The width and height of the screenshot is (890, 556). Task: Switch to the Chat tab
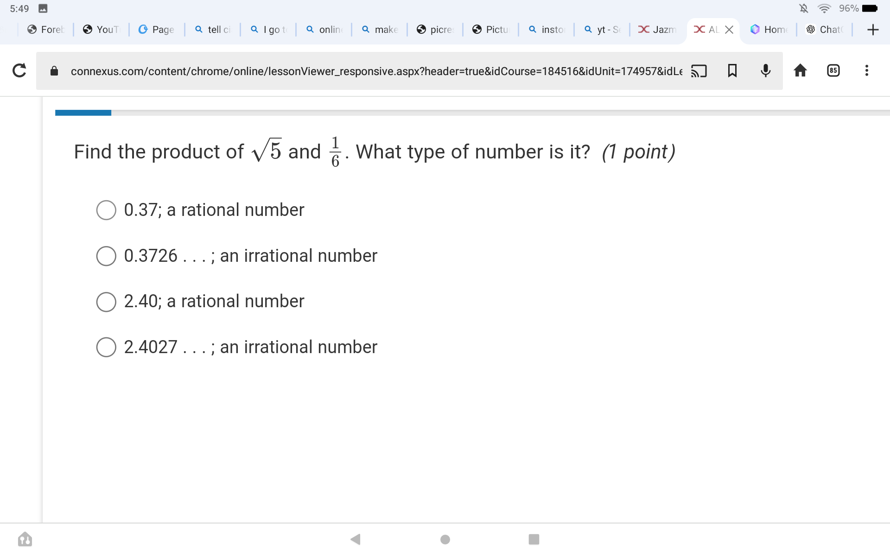824,30
